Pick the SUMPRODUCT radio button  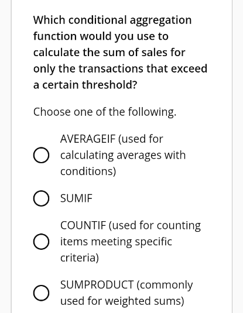point(41,293)
